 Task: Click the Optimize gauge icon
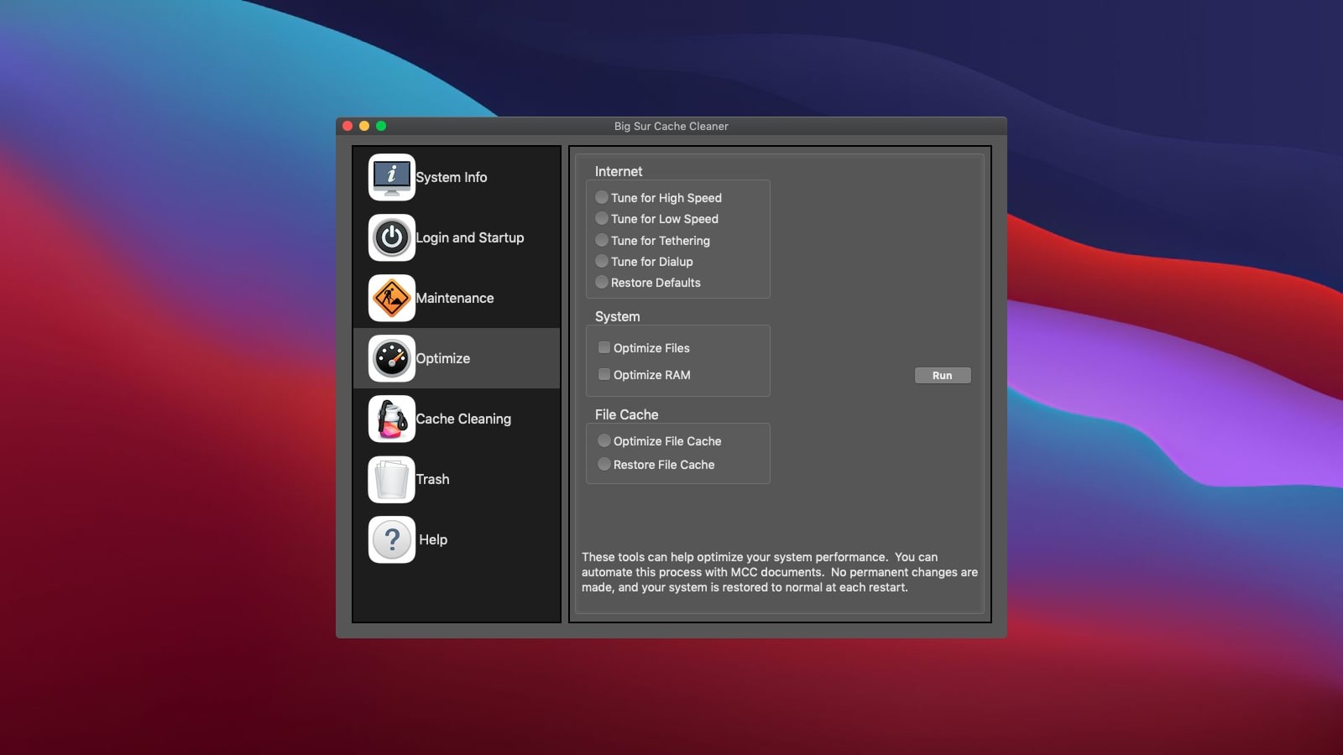[x=391, y=358]
